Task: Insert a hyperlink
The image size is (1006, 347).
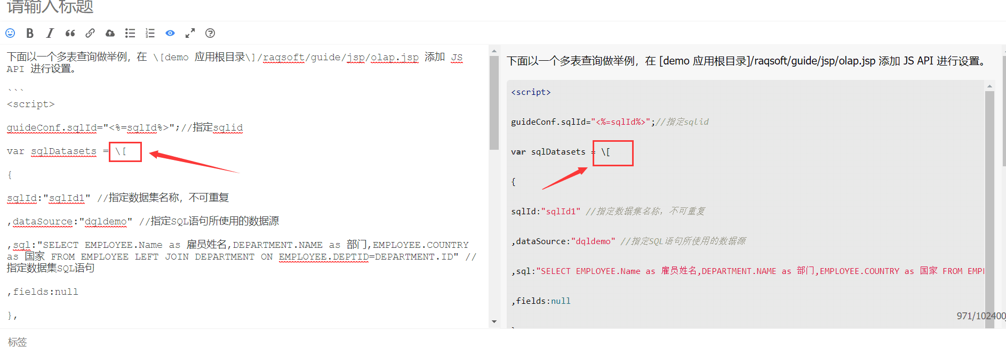Action: (90, 33)
